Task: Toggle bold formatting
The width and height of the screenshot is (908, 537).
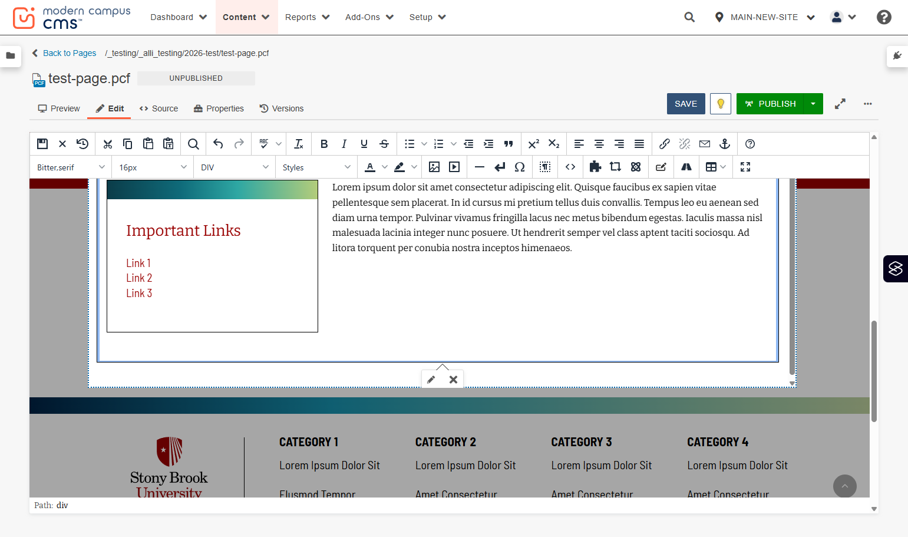Action: 324,144
